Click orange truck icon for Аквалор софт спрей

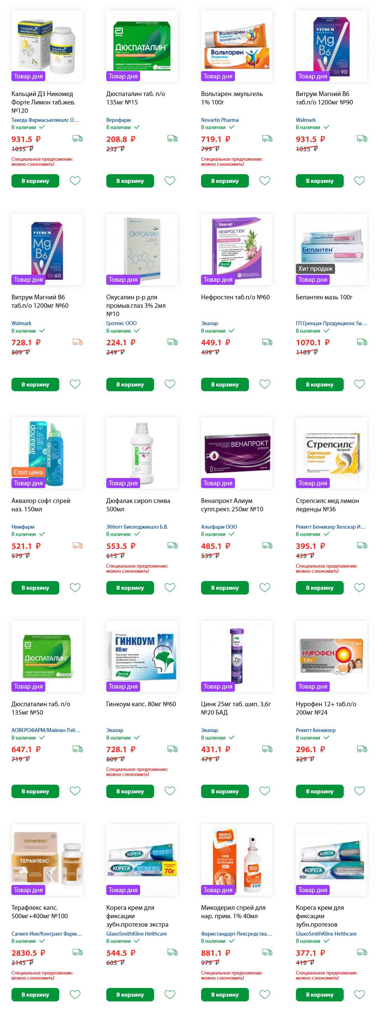click(x=77, y=546)
